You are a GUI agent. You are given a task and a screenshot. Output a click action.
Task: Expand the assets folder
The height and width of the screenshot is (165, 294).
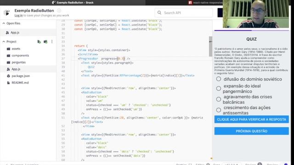tap(16, 49)
